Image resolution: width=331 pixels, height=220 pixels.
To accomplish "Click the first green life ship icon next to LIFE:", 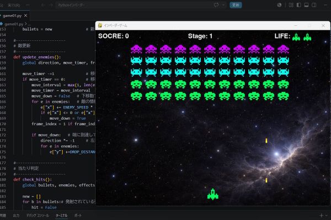I will 296,37.
